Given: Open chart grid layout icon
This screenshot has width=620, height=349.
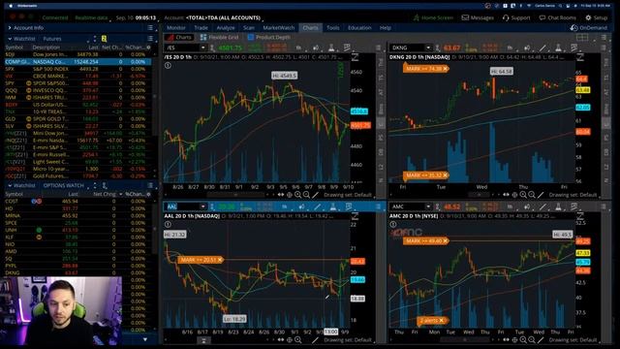Looking at the screenshot, I should (x=582, y=37).
